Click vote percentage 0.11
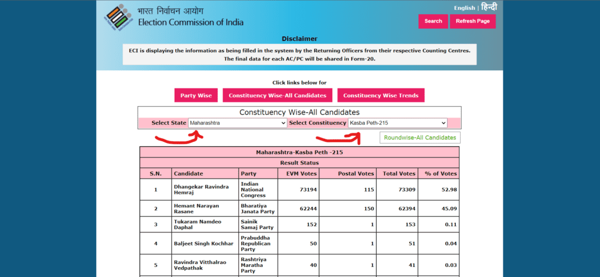The width and height of the screenshot is (600, 277). 451,224
